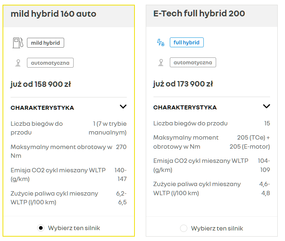The height and width of the screenshot is (241, 285).
Task: Click the electric-drop full hybrid icon
Action: (161, 43)
